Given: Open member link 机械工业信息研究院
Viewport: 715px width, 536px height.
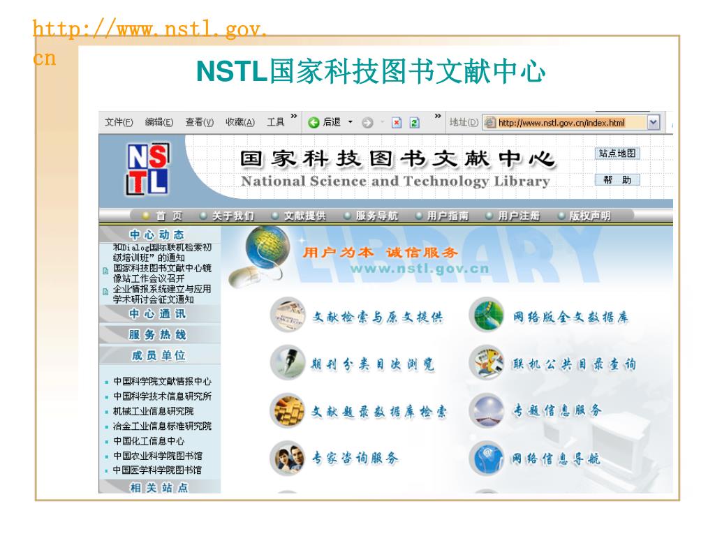Looking at the screenshot, I should point(153,411).
